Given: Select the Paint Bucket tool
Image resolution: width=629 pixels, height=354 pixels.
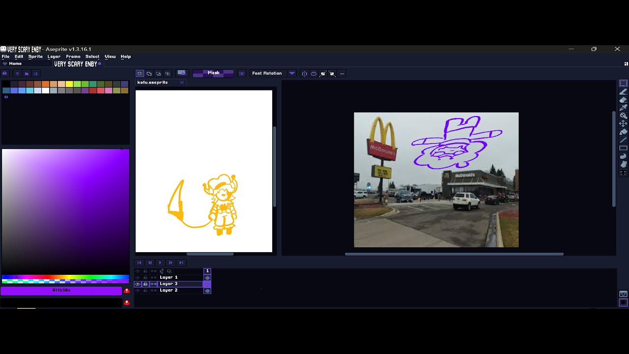Looking at the screenshot, I should tap(623, 132).
